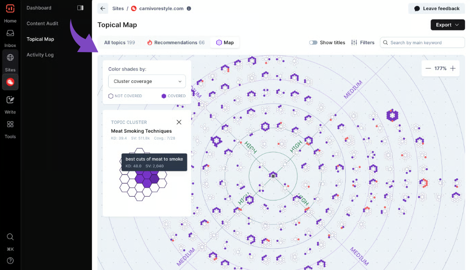Open the Write editor icon

pos(10,100)
